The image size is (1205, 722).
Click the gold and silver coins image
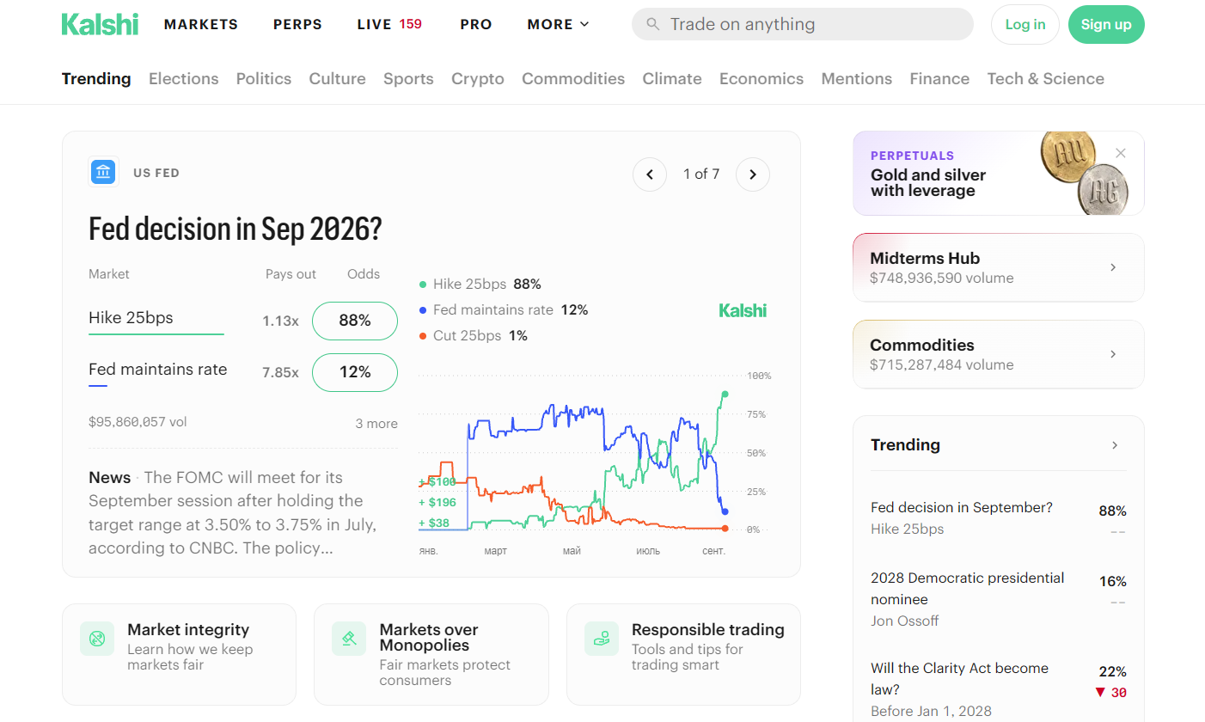pyautogui.click(x=1084, y=174)
